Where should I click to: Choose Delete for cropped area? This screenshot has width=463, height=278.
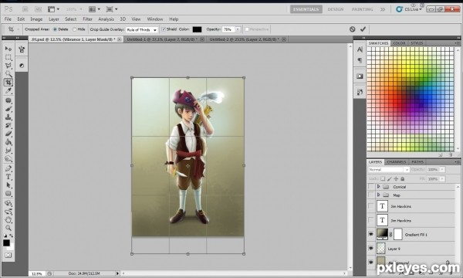pos(55,29)
